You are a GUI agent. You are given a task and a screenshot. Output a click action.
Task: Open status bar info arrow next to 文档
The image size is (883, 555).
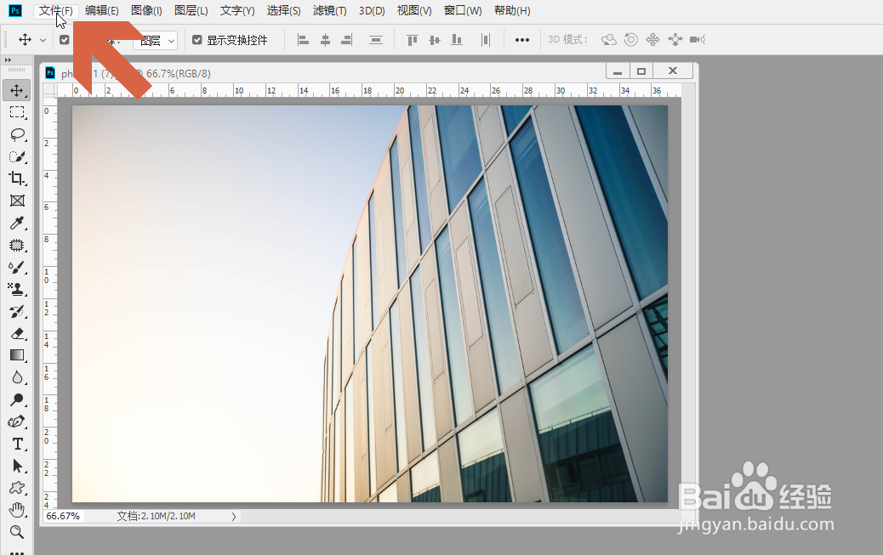(234, 516)
